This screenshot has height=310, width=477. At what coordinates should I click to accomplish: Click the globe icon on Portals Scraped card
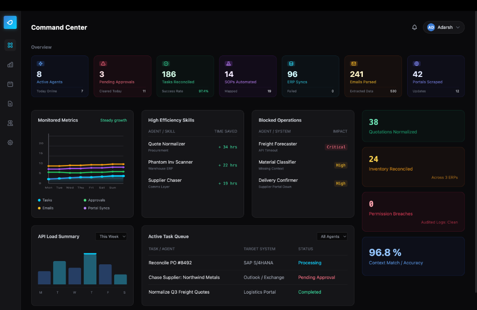click(416, 64)
